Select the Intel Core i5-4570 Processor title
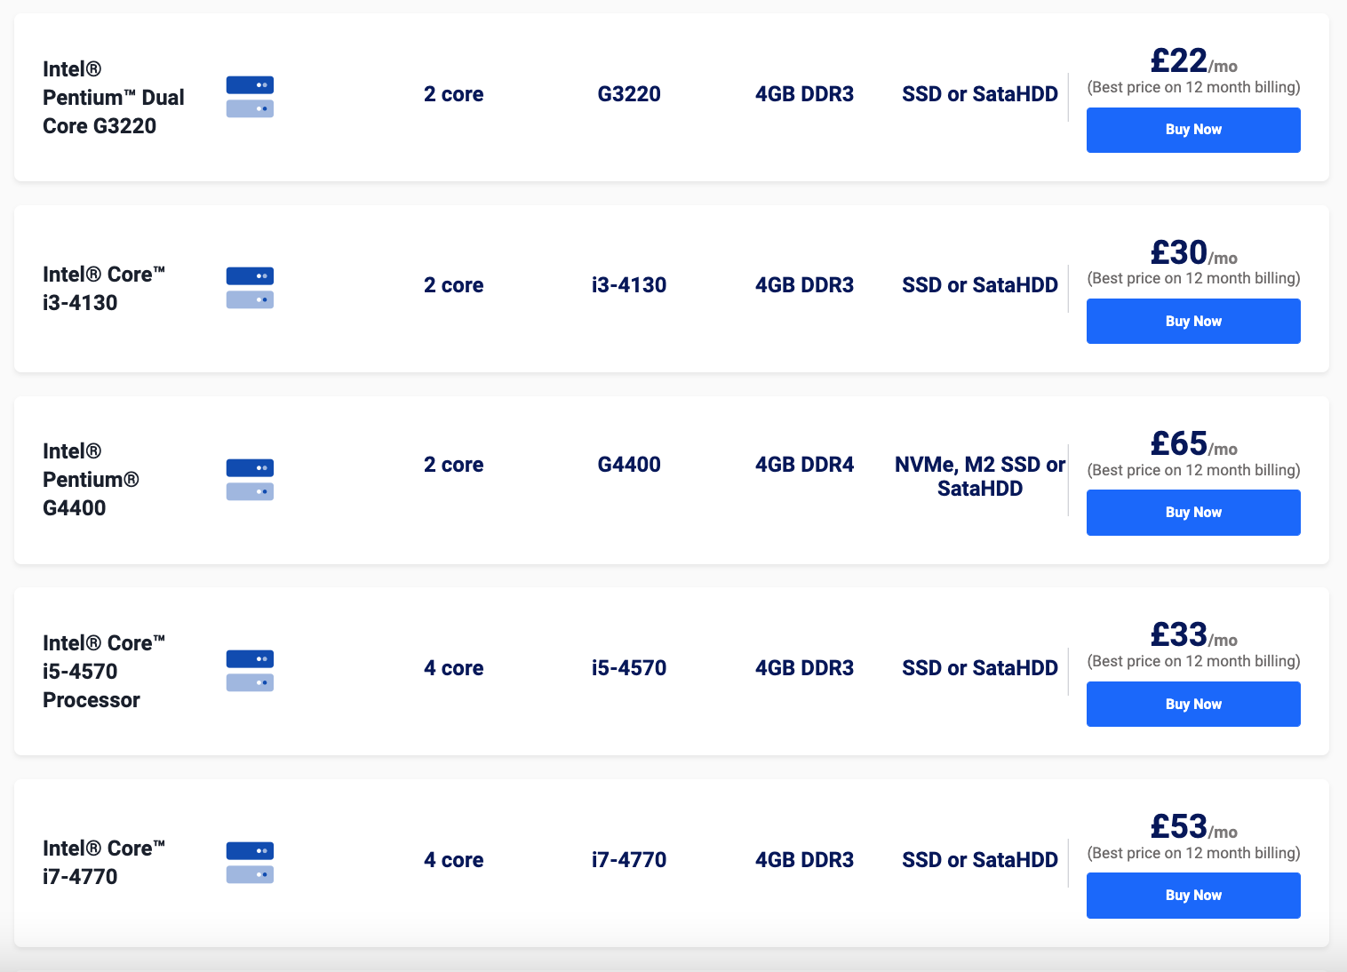 coord(104,672)
